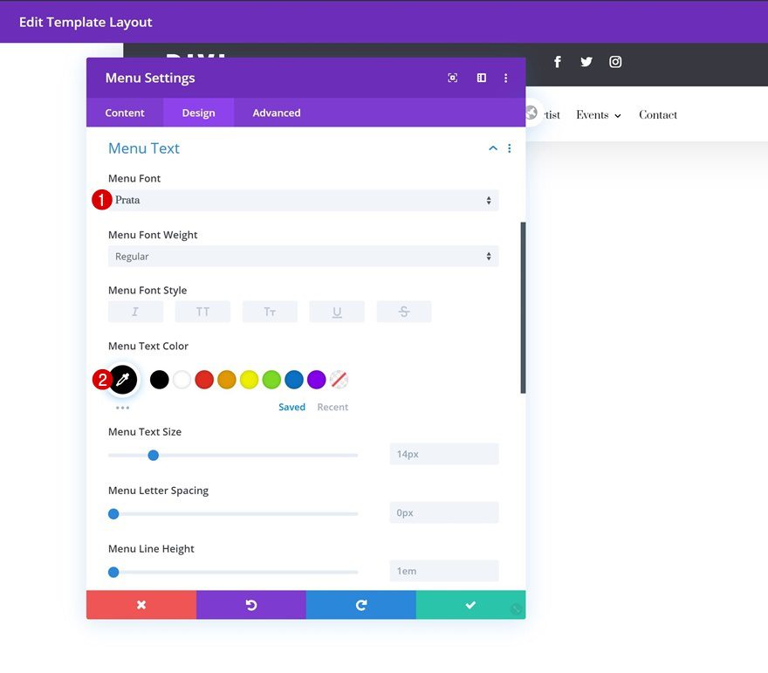Click the Events menu link text
The image size is (768, 673).
point(593,115)
